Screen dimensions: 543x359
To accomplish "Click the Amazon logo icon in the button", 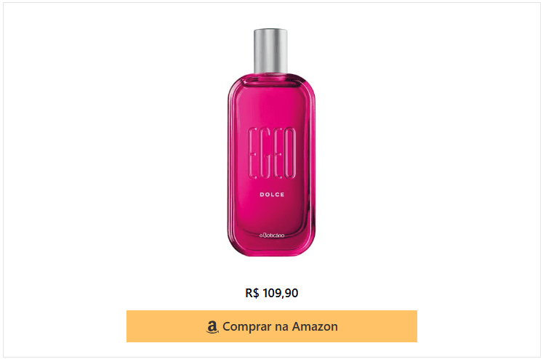I will pyautogui.click(x=212, y=327).
